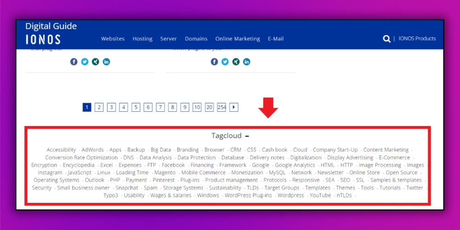Screen dimensions: 460x230
Task: Go to page 10
Action: (x=197, y=107)
